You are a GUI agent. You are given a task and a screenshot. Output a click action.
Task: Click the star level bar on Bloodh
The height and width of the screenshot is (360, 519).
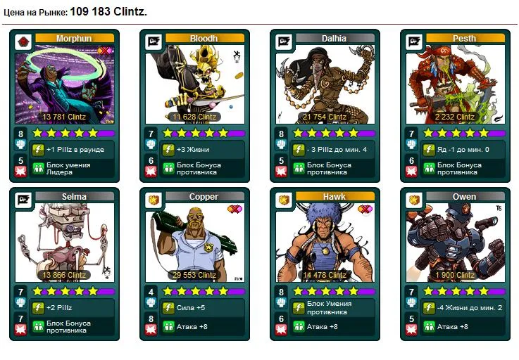[x=204, y=133]
